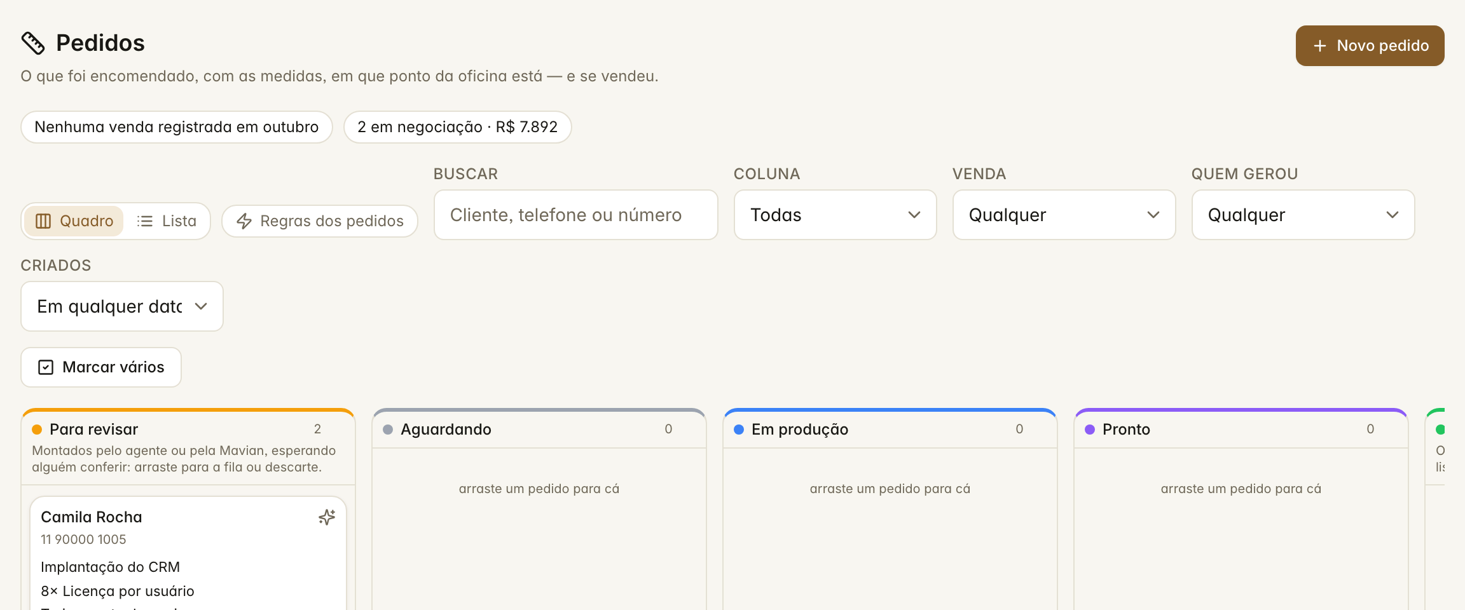This screenshot has width=1465, height=610.
Task: Click the board icon in Quadro toggle
Action: point(43,221)
